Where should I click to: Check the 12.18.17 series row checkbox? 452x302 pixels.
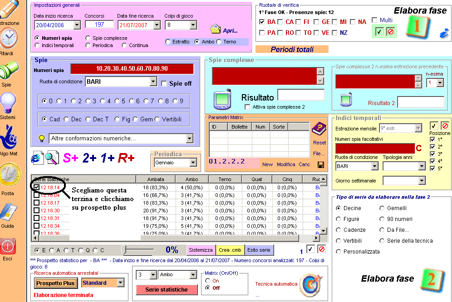coord(36,203)
